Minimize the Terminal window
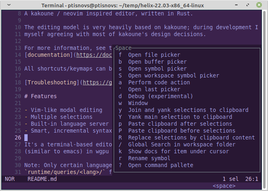Viewport: 268px width, 191px height. [236, 5]
